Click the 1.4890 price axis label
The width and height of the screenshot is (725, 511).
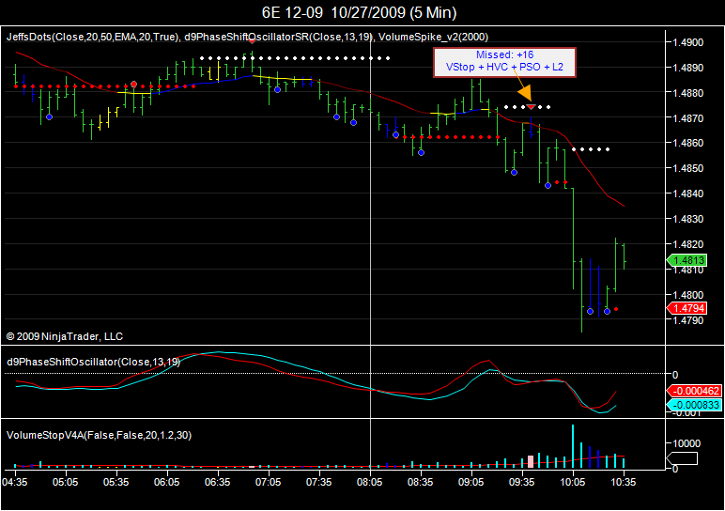[687, 68]
